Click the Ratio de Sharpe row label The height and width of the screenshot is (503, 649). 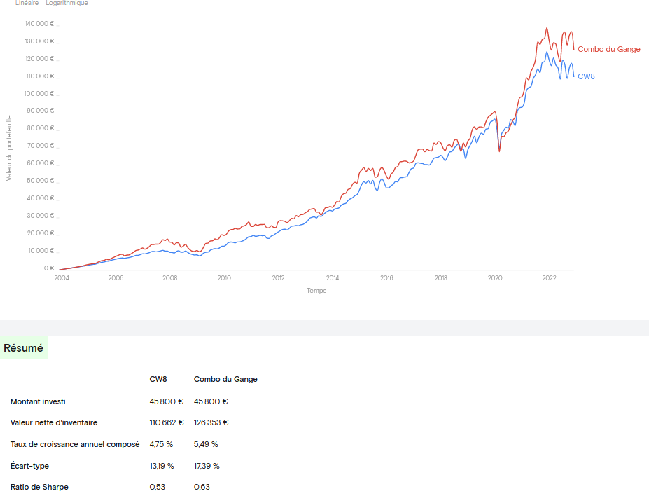click(x=39, y=487)
